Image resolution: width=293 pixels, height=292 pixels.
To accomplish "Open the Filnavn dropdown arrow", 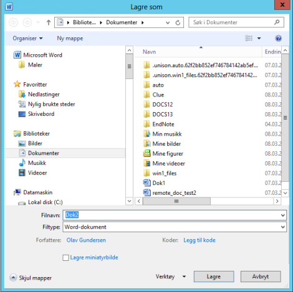I will click(283, 215).
